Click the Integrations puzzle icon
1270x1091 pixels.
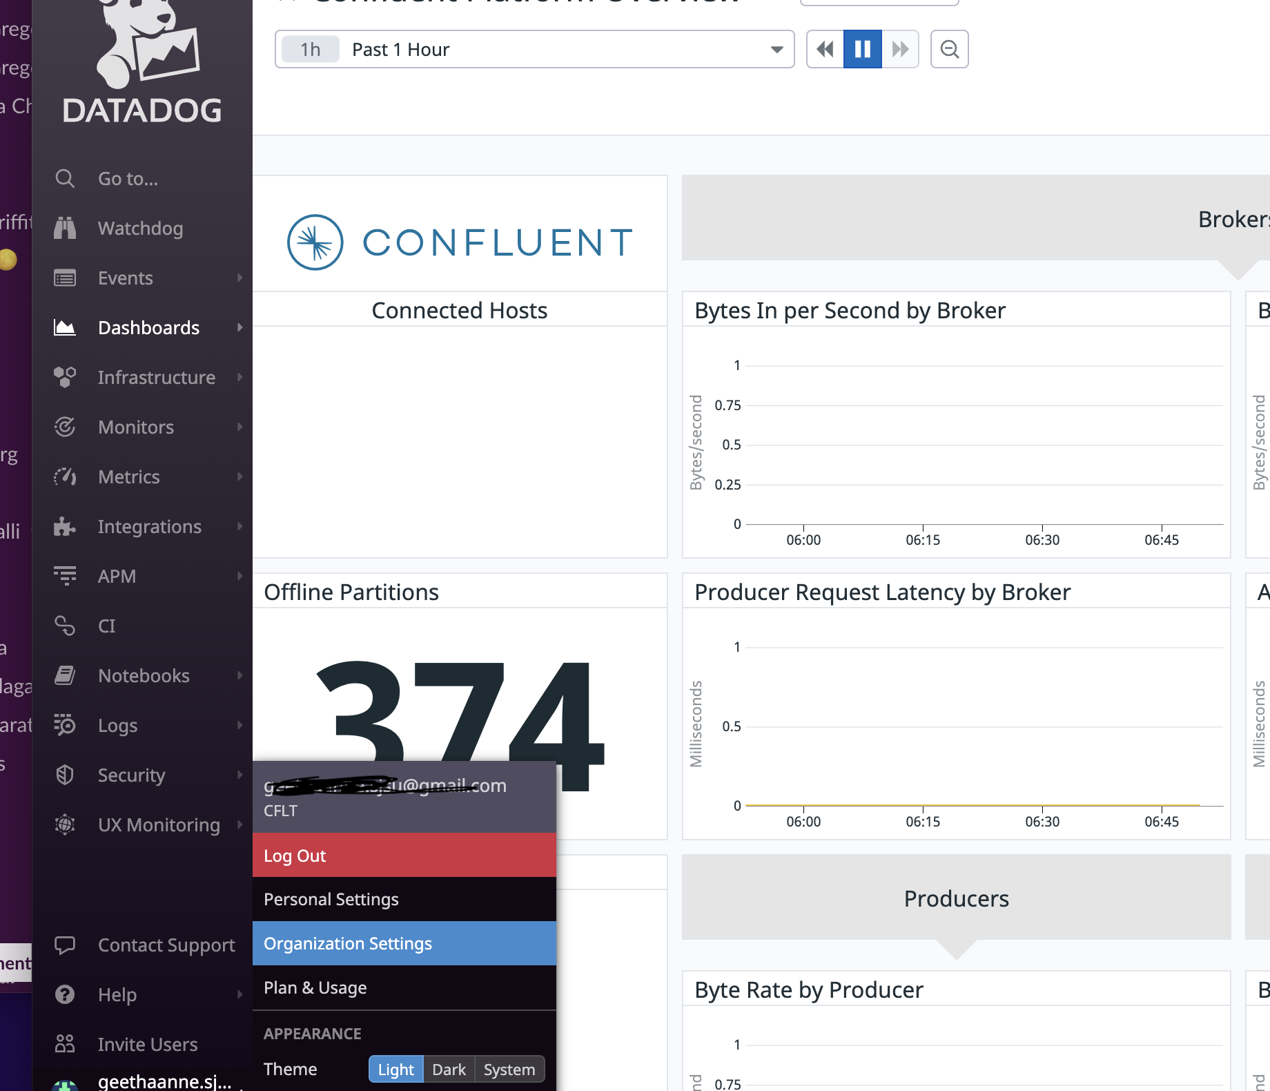pyautogui.click(x=65, y=527)
